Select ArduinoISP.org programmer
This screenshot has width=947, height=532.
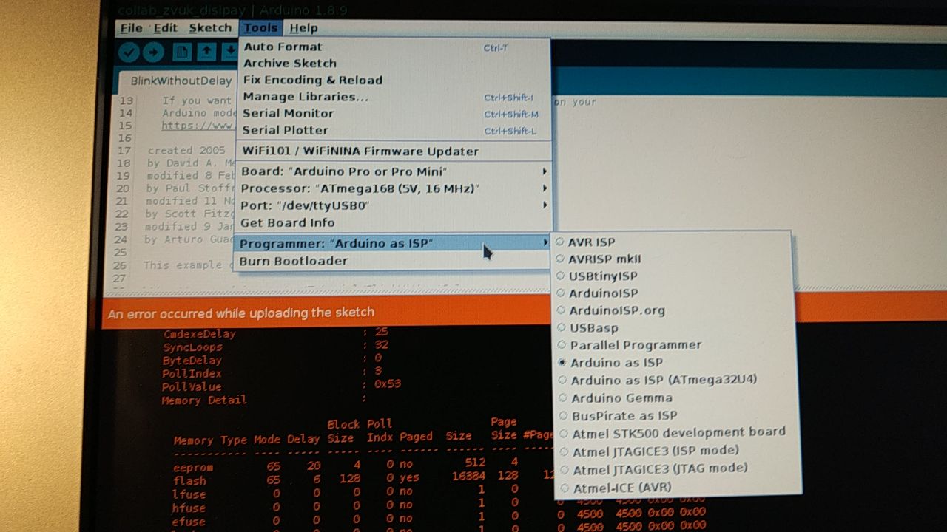[x=673, y=310]
